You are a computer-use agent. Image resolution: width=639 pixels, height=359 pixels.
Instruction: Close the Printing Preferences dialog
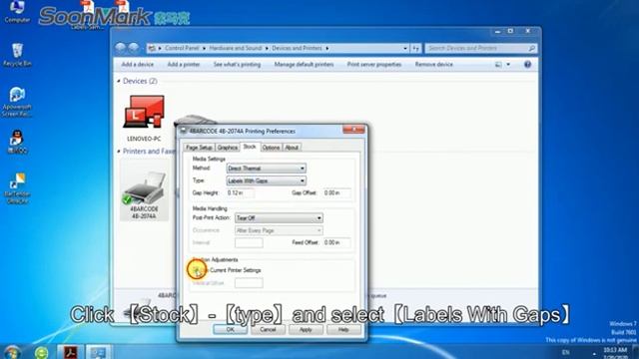pos(353,130)
